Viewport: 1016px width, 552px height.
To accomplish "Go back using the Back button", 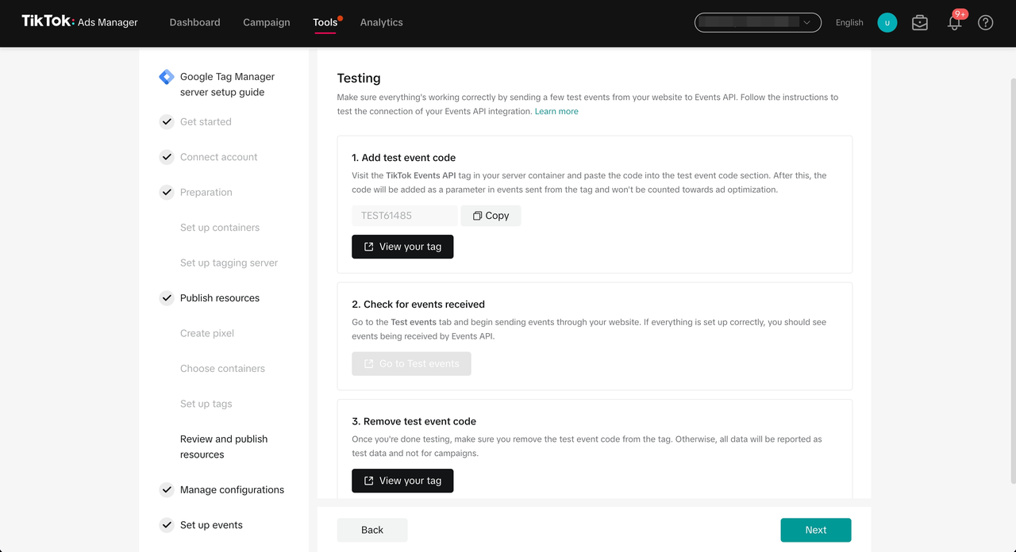I will click(x=372, y=530).
